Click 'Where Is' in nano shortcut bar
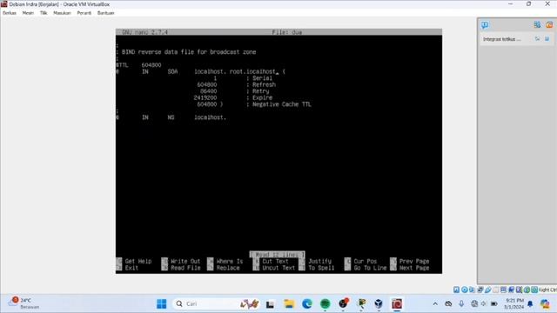 click(x=230, y=261)
